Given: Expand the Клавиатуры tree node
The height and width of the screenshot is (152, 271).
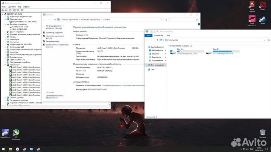Looking at the screenshot, I should tap(5, 39).
